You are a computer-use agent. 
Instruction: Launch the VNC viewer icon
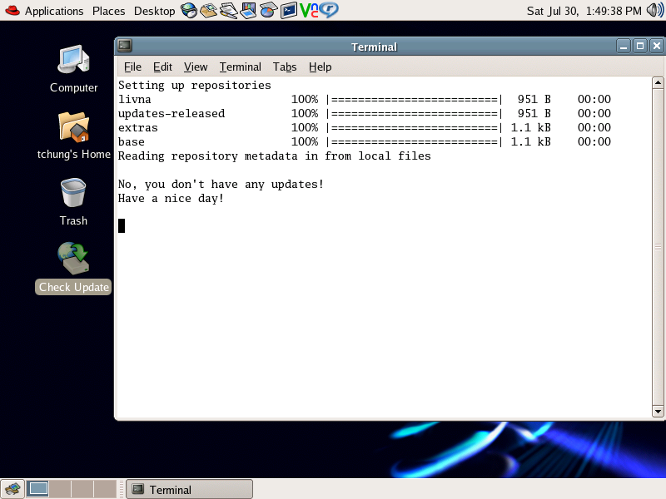point(309,10)
